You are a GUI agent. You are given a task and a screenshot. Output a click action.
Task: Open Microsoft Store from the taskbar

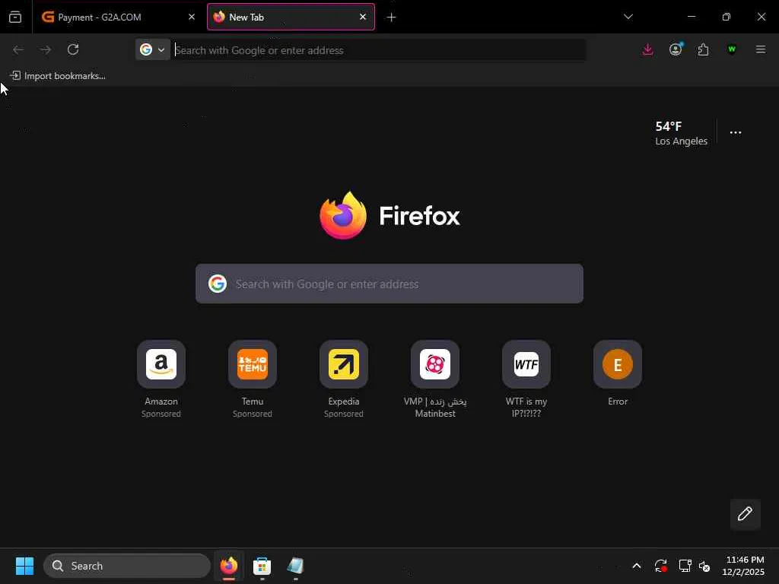[x=262, y=566]
